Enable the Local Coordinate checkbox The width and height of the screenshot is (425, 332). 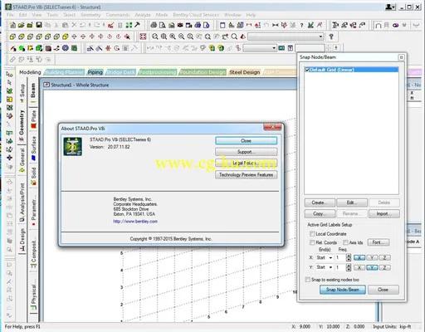point(312,234)
